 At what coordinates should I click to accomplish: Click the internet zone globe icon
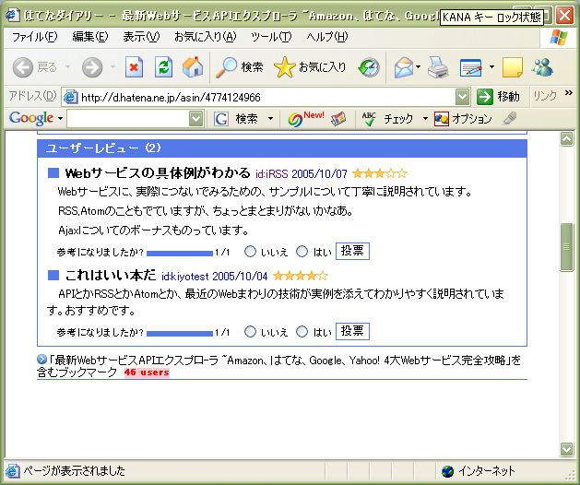click(447, 471)
